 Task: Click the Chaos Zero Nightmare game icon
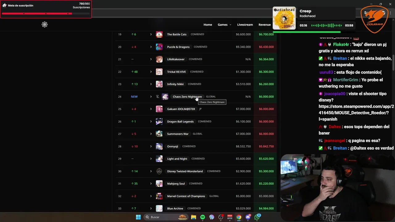point(165,97)
